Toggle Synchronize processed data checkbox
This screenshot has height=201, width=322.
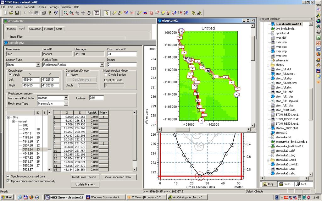8,176
